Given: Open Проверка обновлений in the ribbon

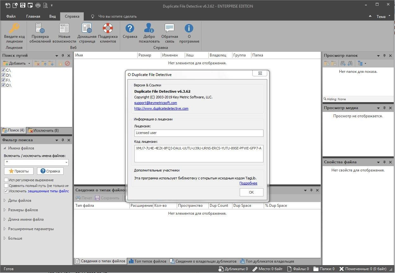Looking at the screenshot, I should [x=40, y=33].
